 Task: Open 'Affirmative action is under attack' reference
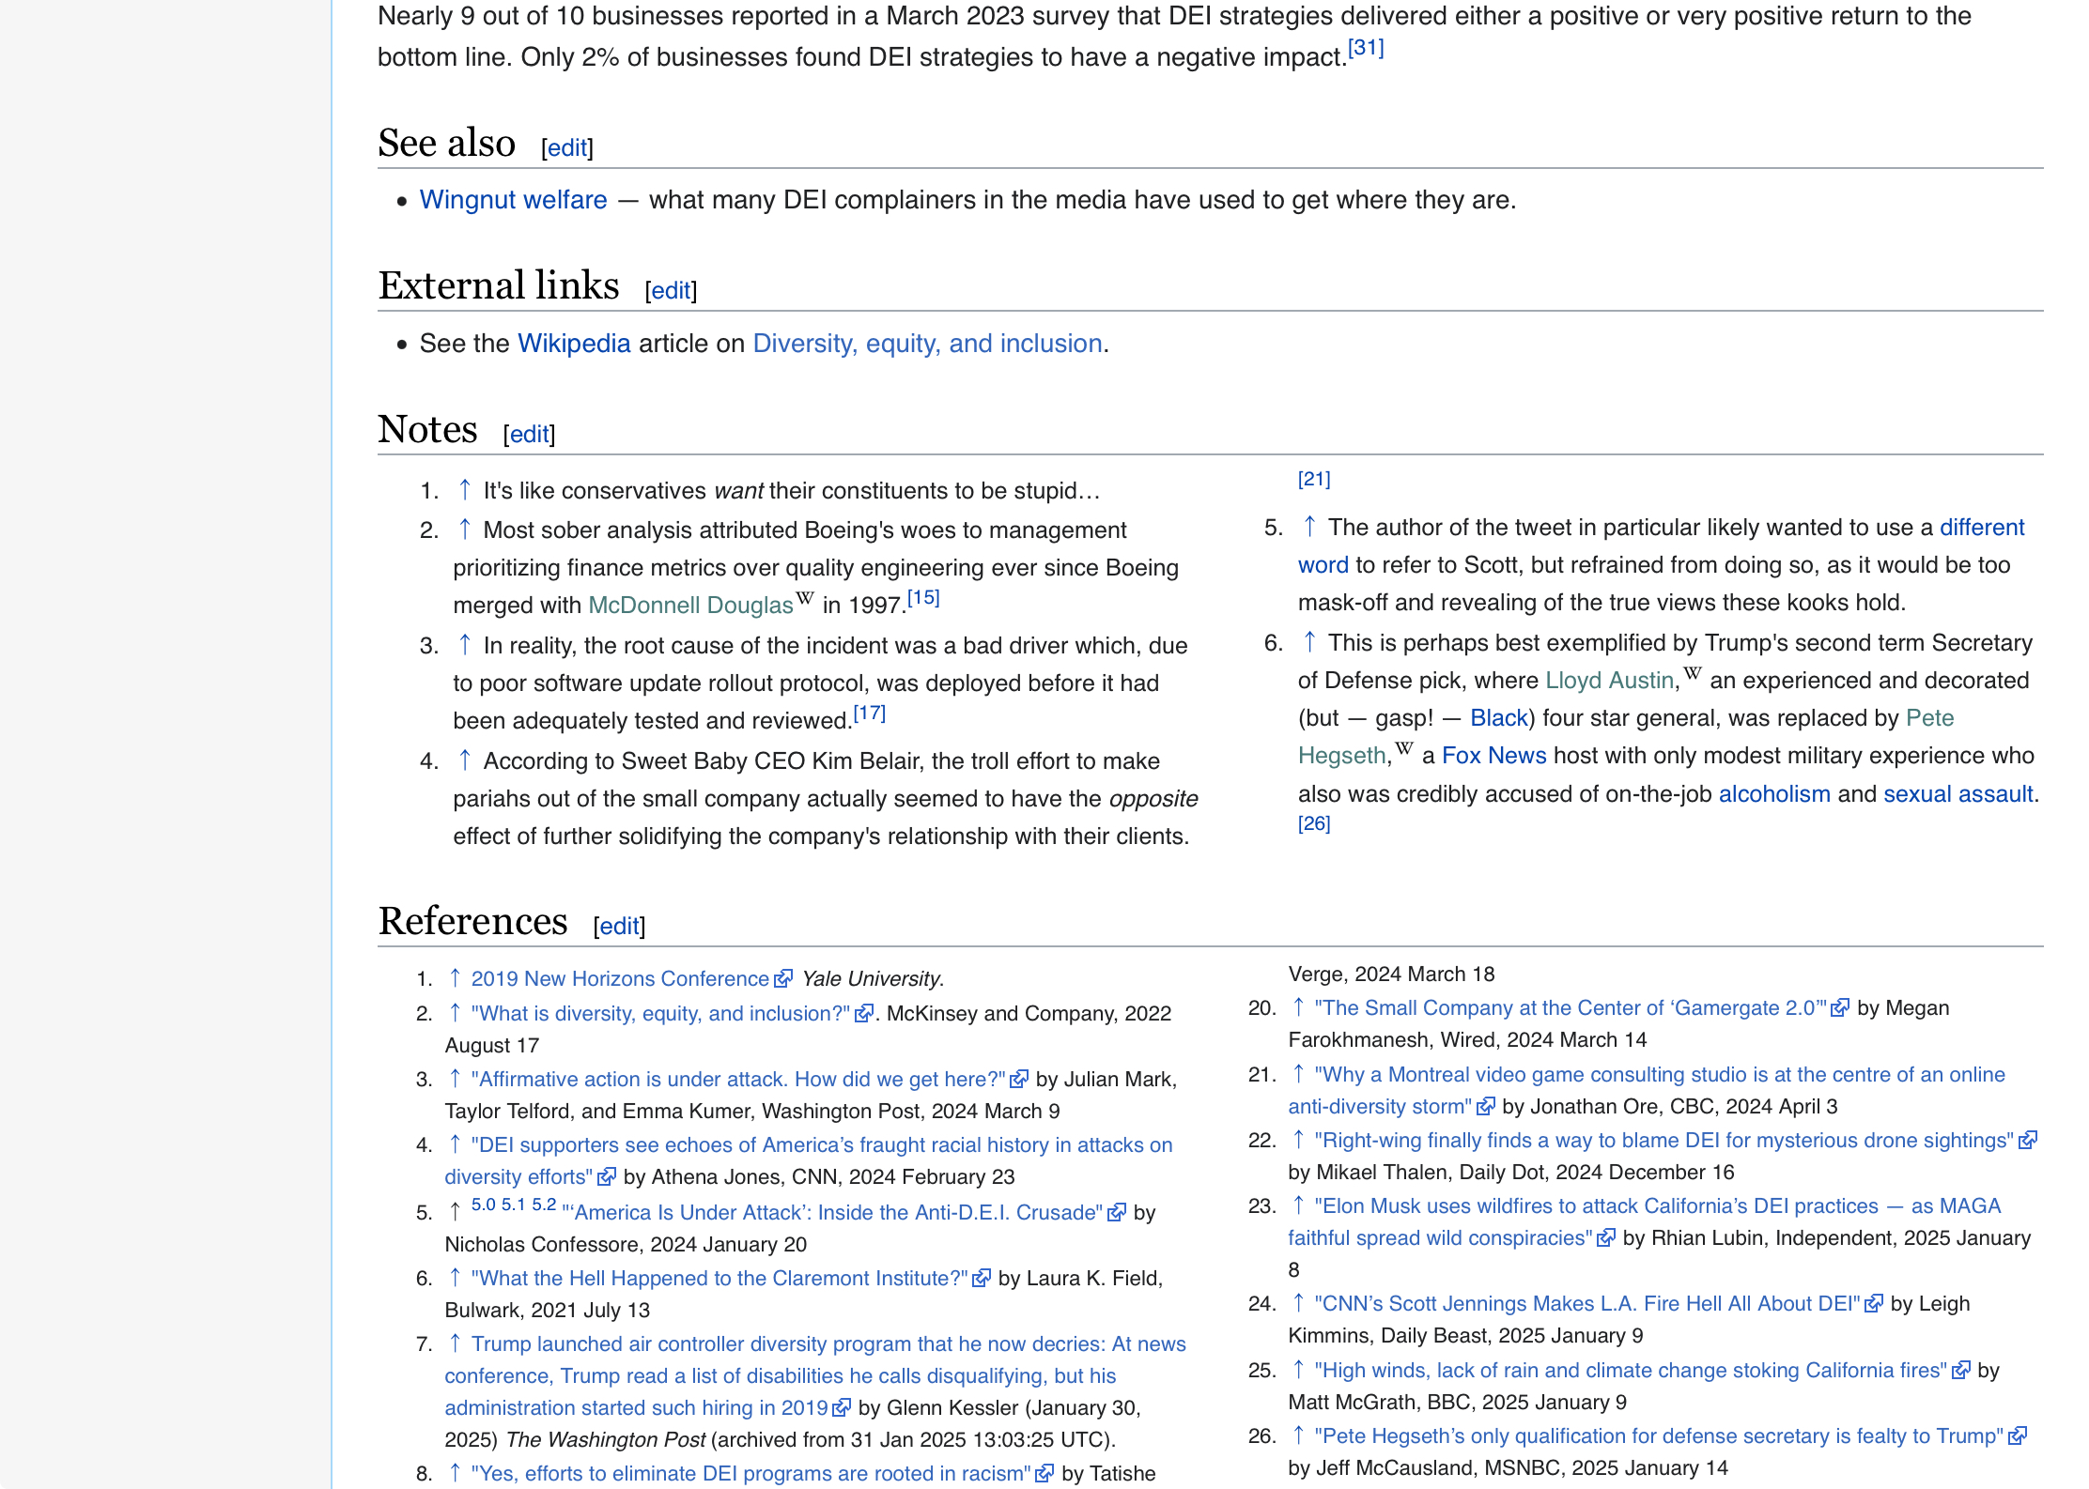click(738, 1079)
